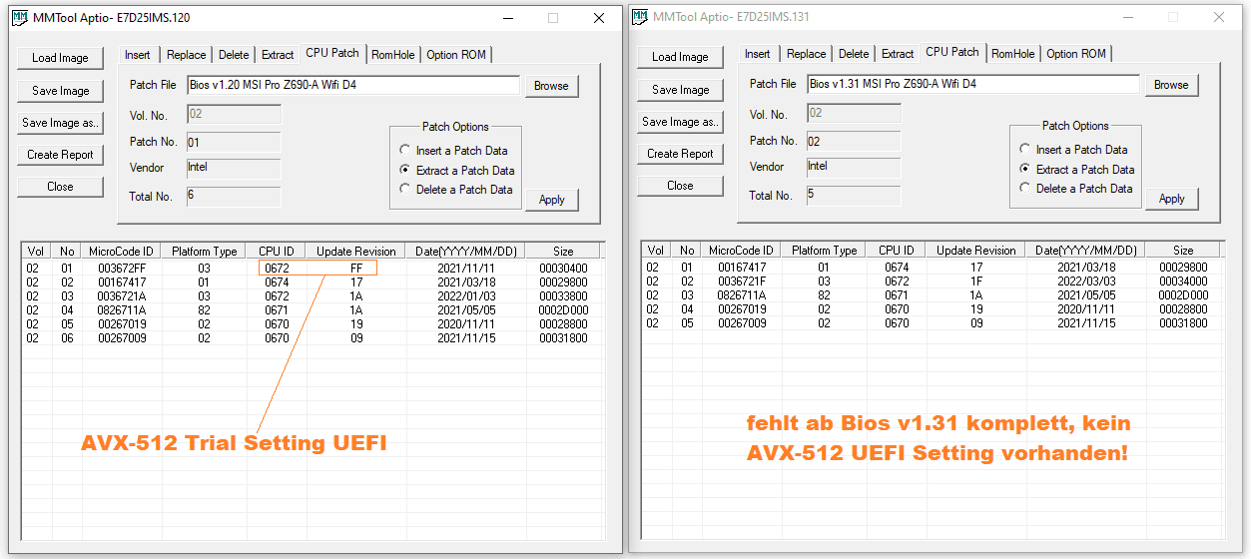The height and width of the screenshot is (559, 1251).
Task: Maximize the E7D25IMS.120 window
Action: [552, 18]
